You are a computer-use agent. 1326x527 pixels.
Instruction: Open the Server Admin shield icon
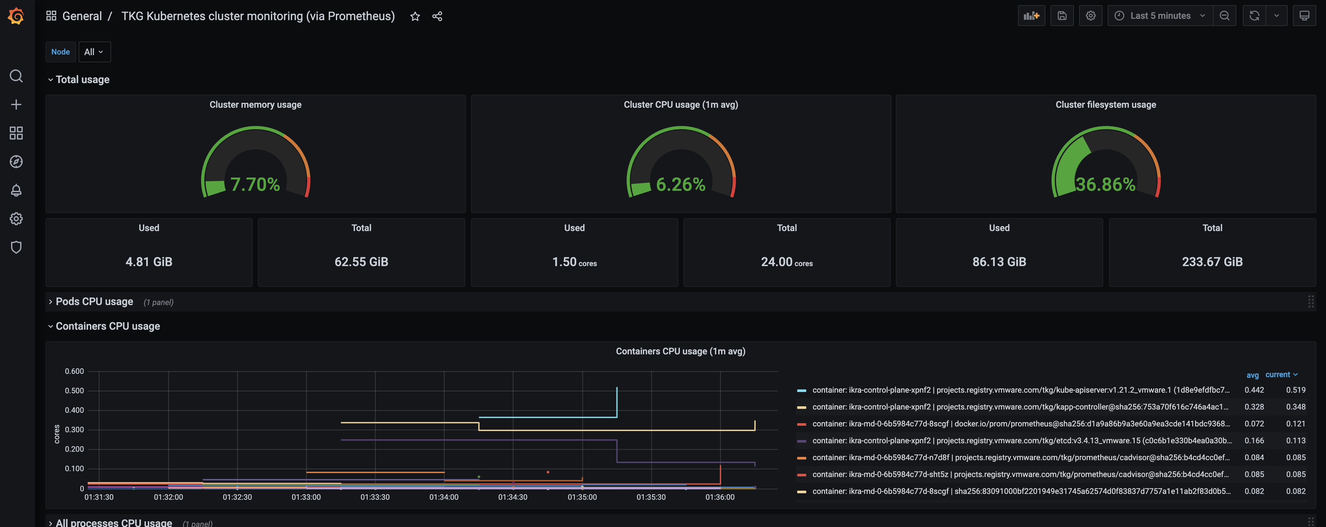point(16,247)
